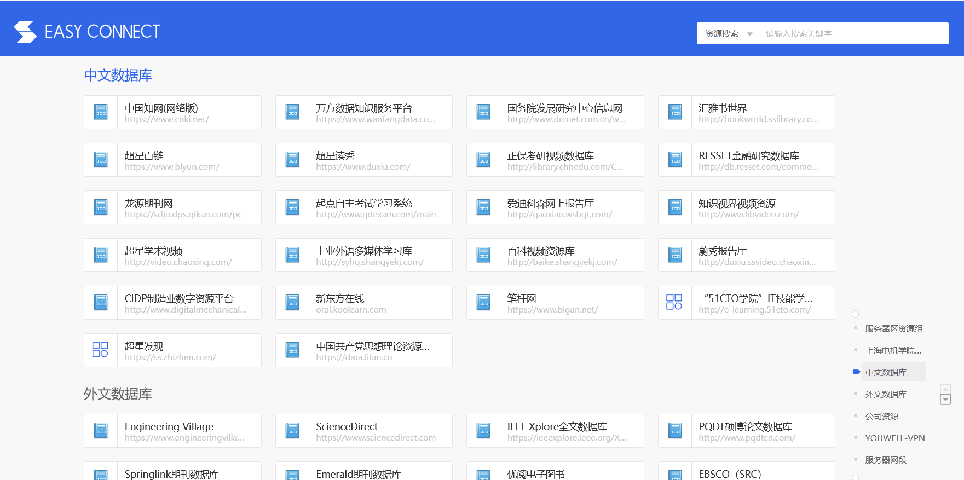Jump to YOUWELL-VPN in side navigation

895,438
